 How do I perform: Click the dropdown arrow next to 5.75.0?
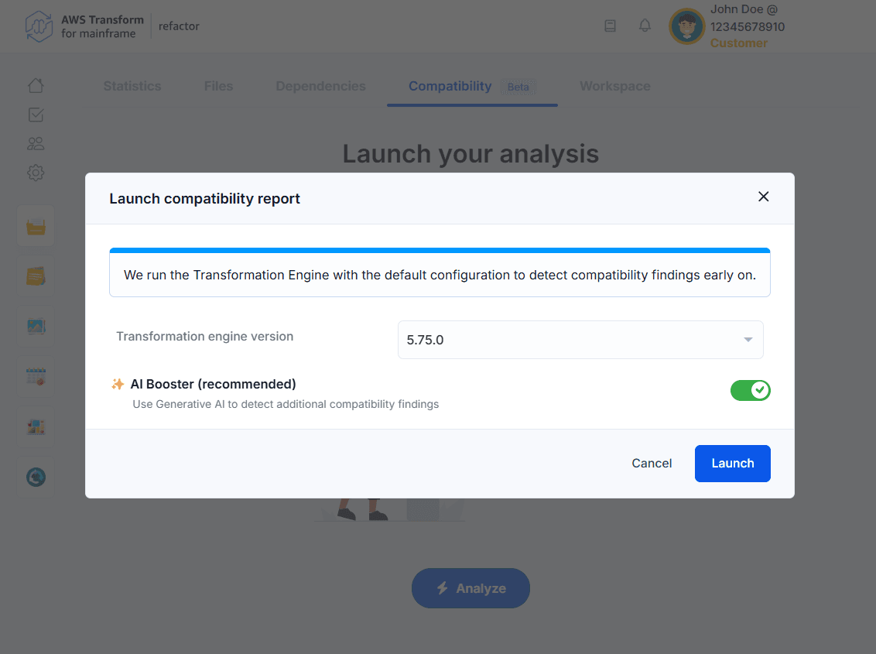coord(748,340)
